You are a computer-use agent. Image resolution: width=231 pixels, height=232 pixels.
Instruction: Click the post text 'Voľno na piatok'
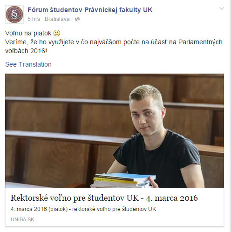click(x=28, y=33)
